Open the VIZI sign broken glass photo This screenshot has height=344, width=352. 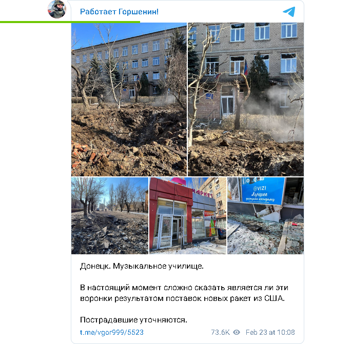[266, 216]
